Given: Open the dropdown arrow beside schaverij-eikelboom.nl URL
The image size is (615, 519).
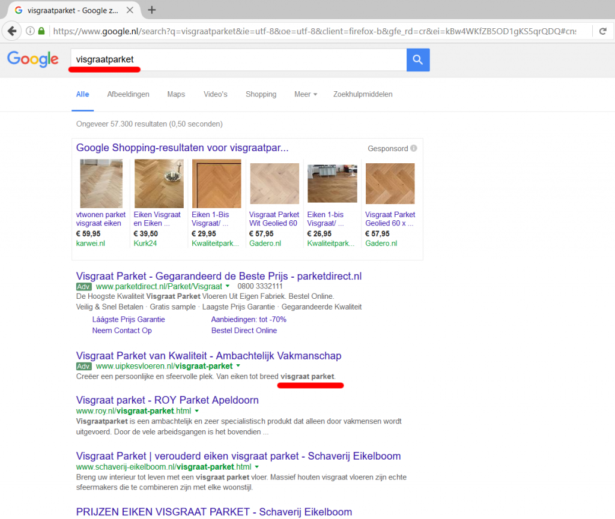Looking at the screenshot, I should 257,467.
